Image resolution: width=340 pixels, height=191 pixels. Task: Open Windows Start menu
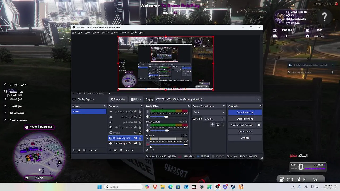100,187
